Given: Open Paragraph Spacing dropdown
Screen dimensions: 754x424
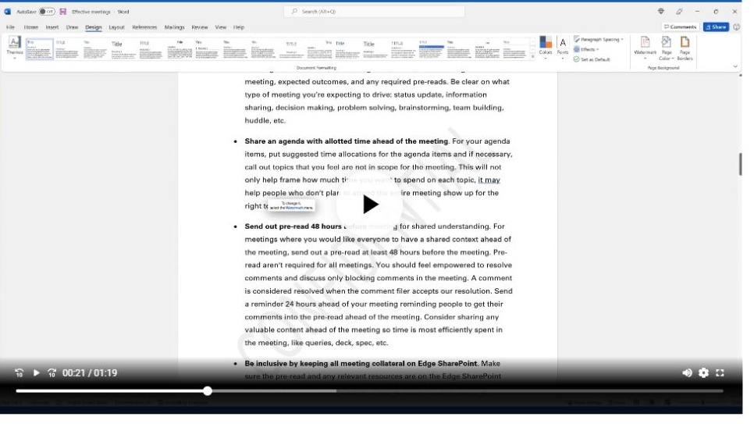Looking at the screenshot, I should click(599, 40).
